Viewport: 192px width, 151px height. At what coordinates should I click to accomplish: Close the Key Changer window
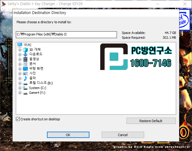click(x=185, y=4)
